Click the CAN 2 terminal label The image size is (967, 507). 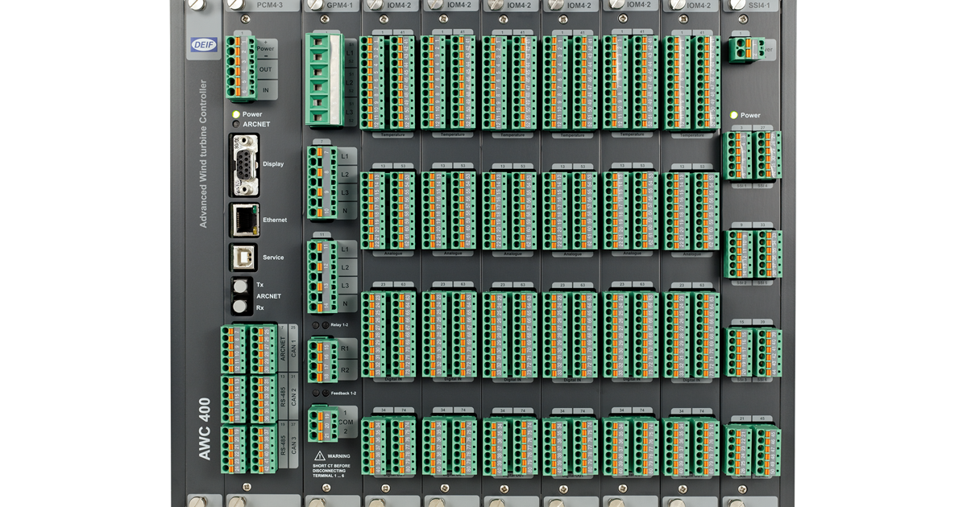294,398
